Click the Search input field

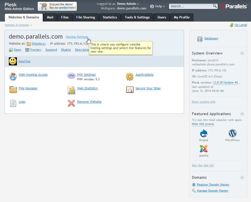pyautogui.click(x=191, y=6)
